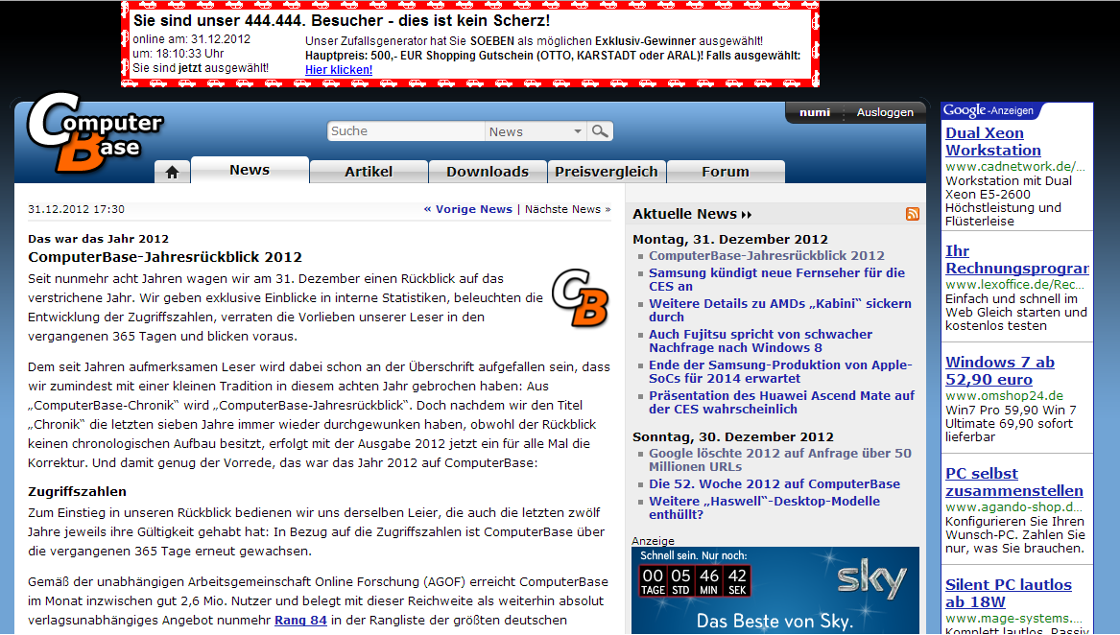Open the Artikel tab
This screenshot has width=1120, height=635.
coord(369,172)
